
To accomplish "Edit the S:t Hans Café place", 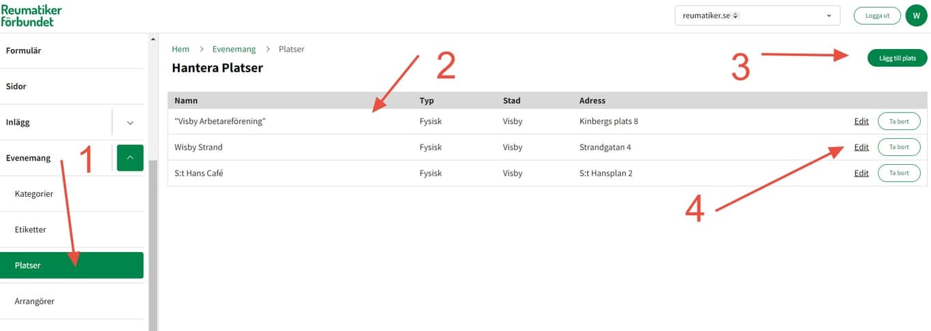I will pos(861,173).
